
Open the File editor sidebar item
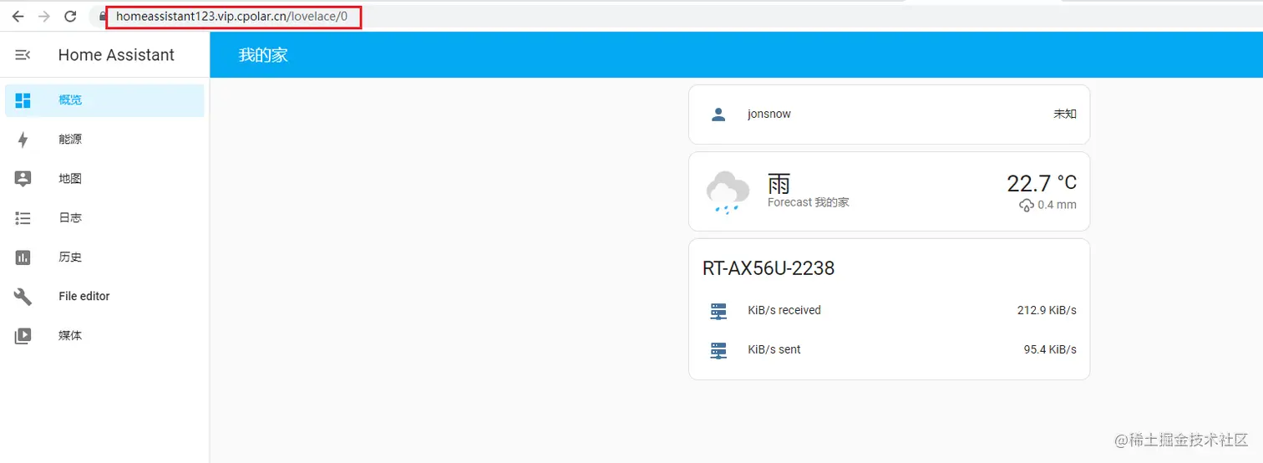point(104,297)
